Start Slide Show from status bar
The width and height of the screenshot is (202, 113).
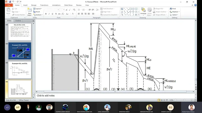pos(167,100)
